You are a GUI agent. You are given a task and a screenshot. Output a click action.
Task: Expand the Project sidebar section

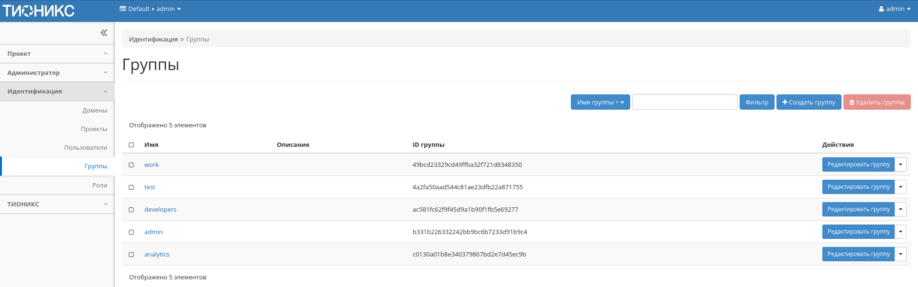coord(57,54)
